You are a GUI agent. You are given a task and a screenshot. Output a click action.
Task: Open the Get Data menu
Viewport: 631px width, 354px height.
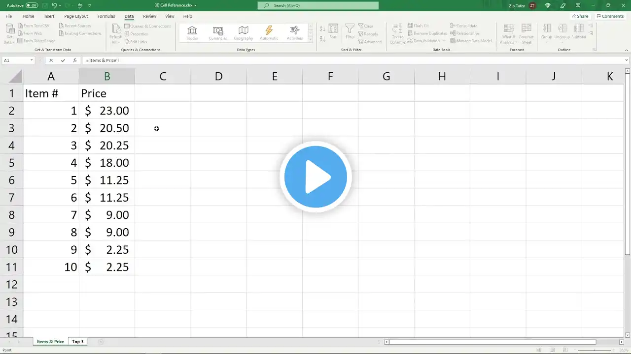tap(9, 34)
